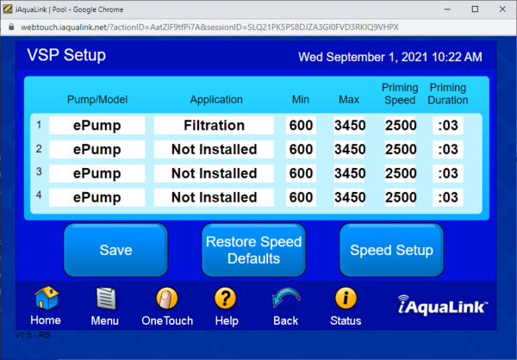Maximize the Chrome window
The width and height of the screenshot is (517, 360).
[475, 9]
